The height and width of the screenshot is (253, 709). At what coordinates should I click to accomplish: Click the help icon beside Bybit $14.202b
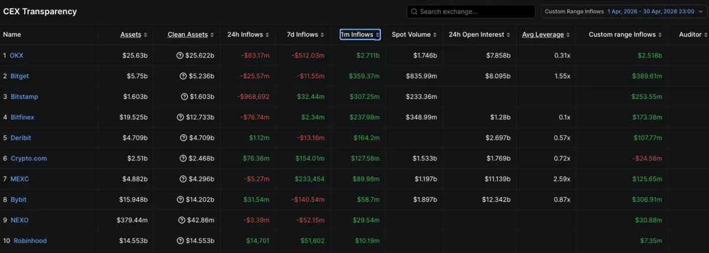(x=180, y=200)
